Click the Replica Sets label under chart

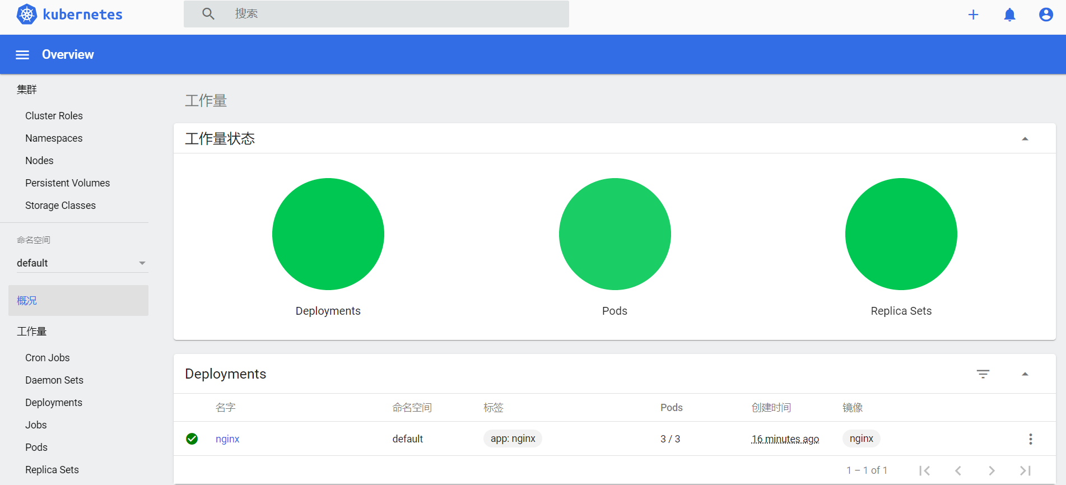(901, 311)
